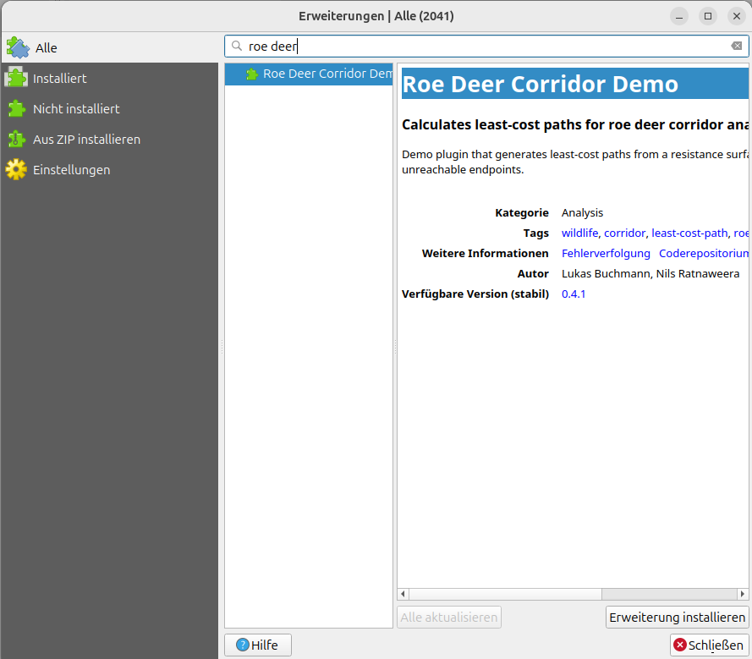752x659 pixels.
Task: Clear the search field text
Action: [736, 47]
